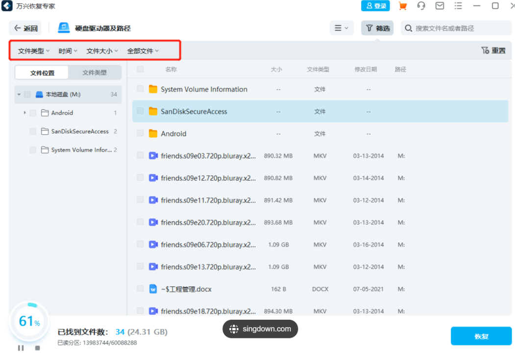Select the 文件位置 tab
This screenshot has height=354, width=515.
click(42, 73)
